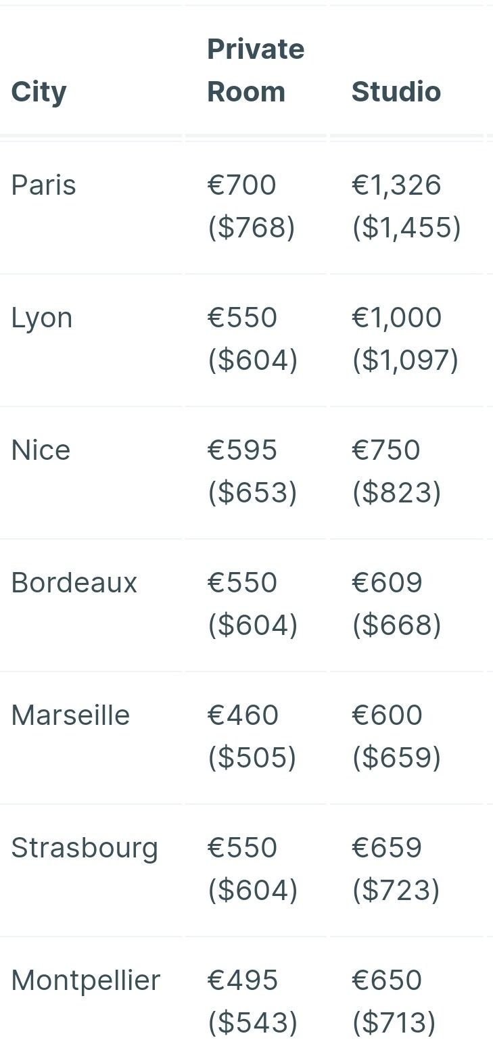Click Paris private room price €700
This screenshot has width=493, height=1063.
point(241,185)
